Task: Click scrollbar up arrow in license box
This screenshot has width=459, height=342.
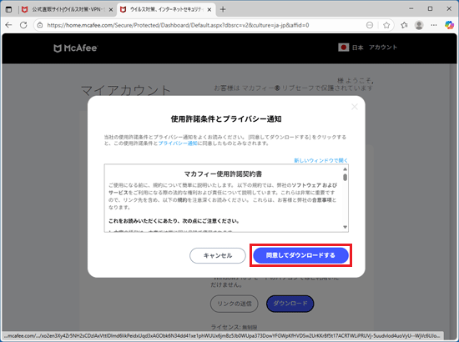Action: tap(346, 169)
